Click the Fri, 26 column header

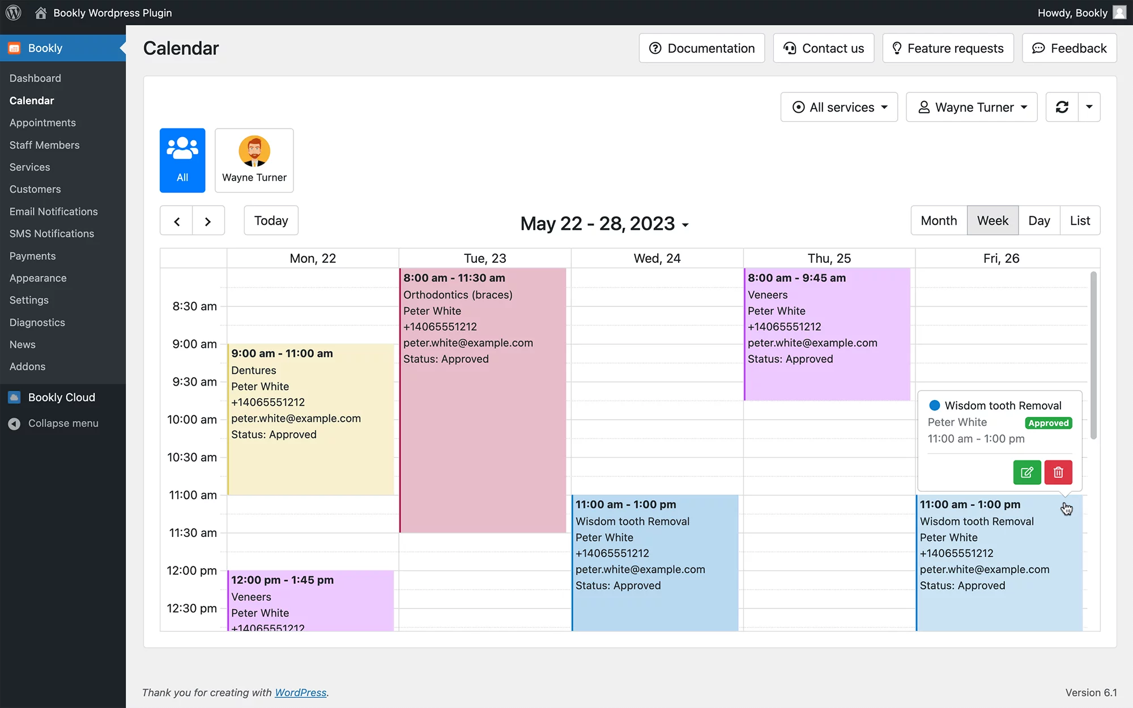[1002, 258]
